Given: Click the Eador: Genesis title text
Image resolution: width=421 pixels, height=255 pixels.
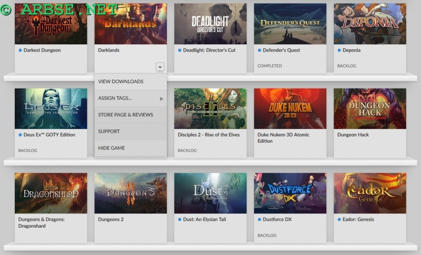Looking at the screenshot, I should 358,220.
